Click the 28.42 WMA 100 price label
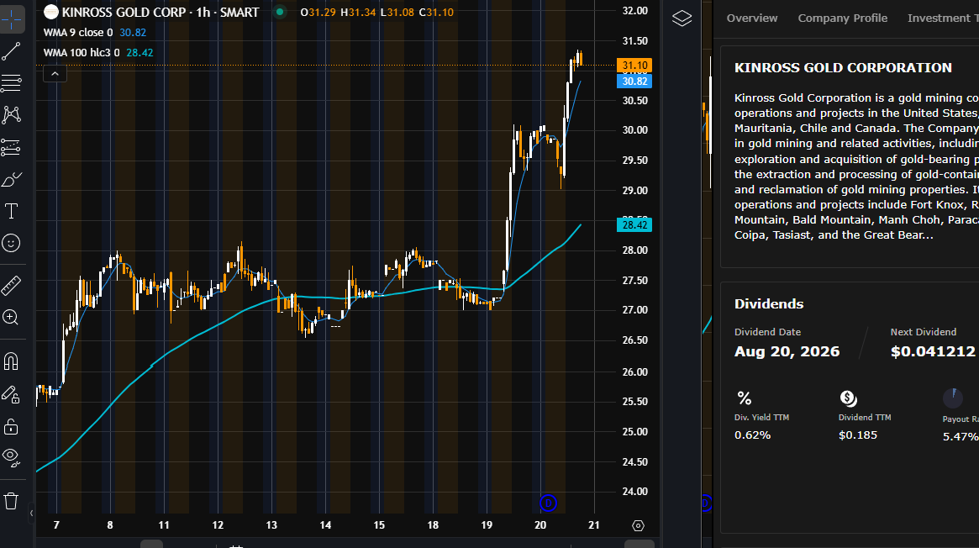Viewport: 979px width, 548px height. (x=634, y=224)
